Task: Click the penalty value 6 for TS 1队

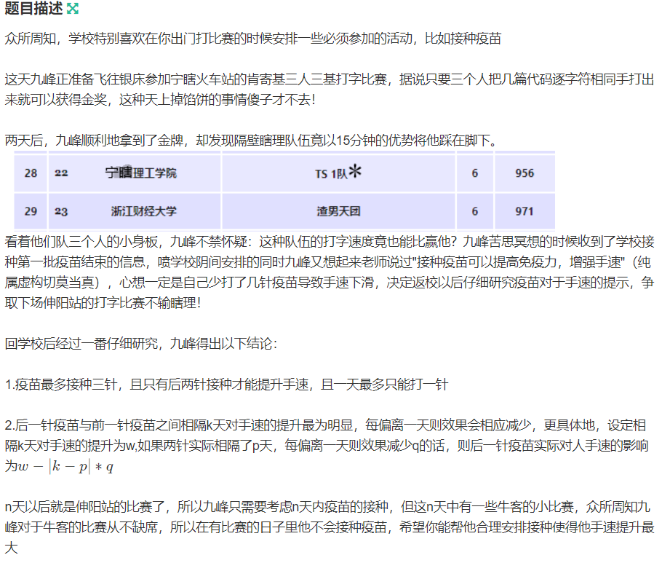Action: (x=474, y=173)
